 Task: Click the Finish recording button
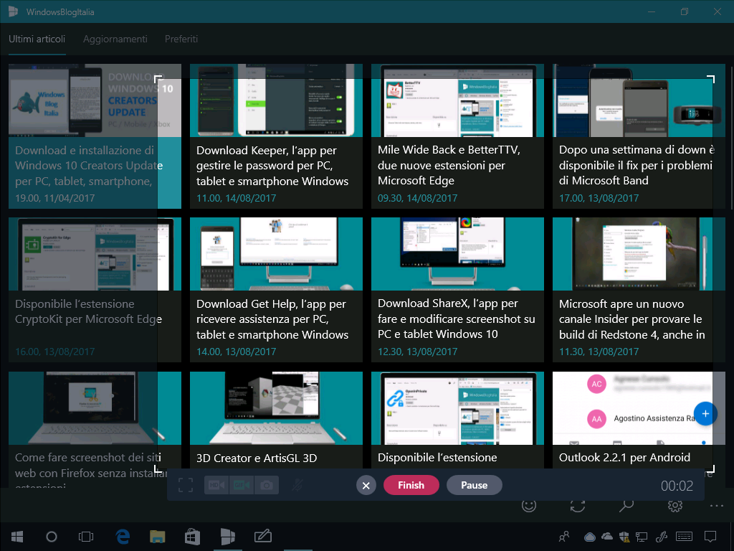click(x=411, y=486)
